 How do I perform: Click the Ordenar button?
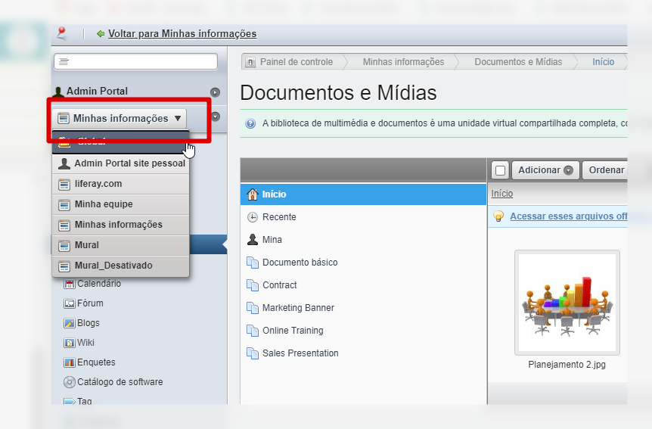[606, 170]
